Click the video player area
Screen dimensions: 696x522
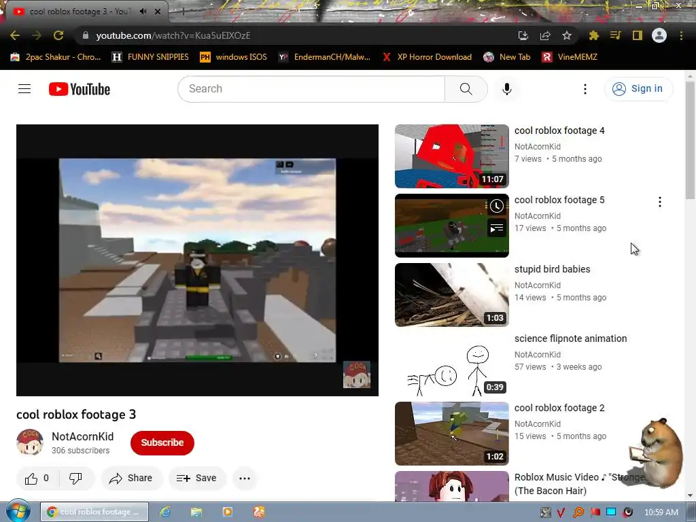pos(198,260)
